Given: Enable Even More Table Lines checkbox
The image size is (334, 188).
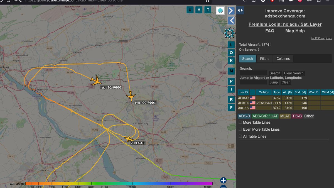Looking at the screenshot, I should pyautogui.click(x=240, y=129).
